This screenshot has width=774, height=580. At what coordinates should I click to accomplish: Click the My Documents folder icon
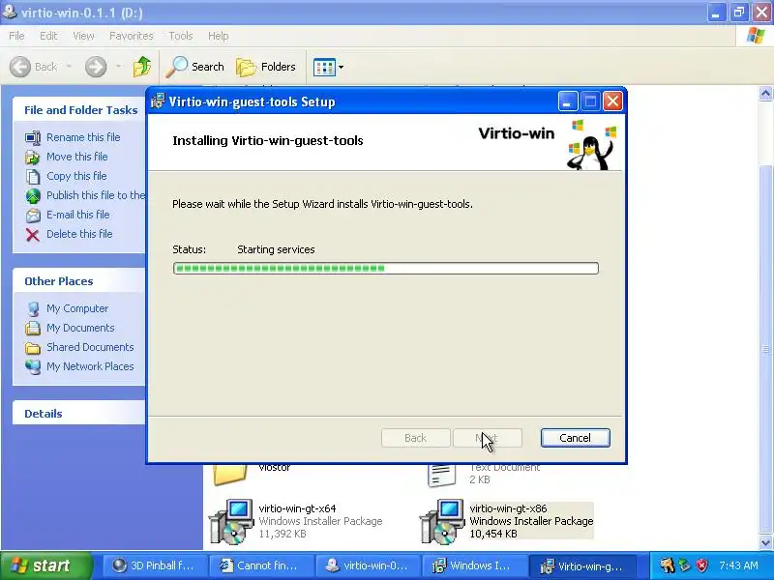(x=33, y=328)
